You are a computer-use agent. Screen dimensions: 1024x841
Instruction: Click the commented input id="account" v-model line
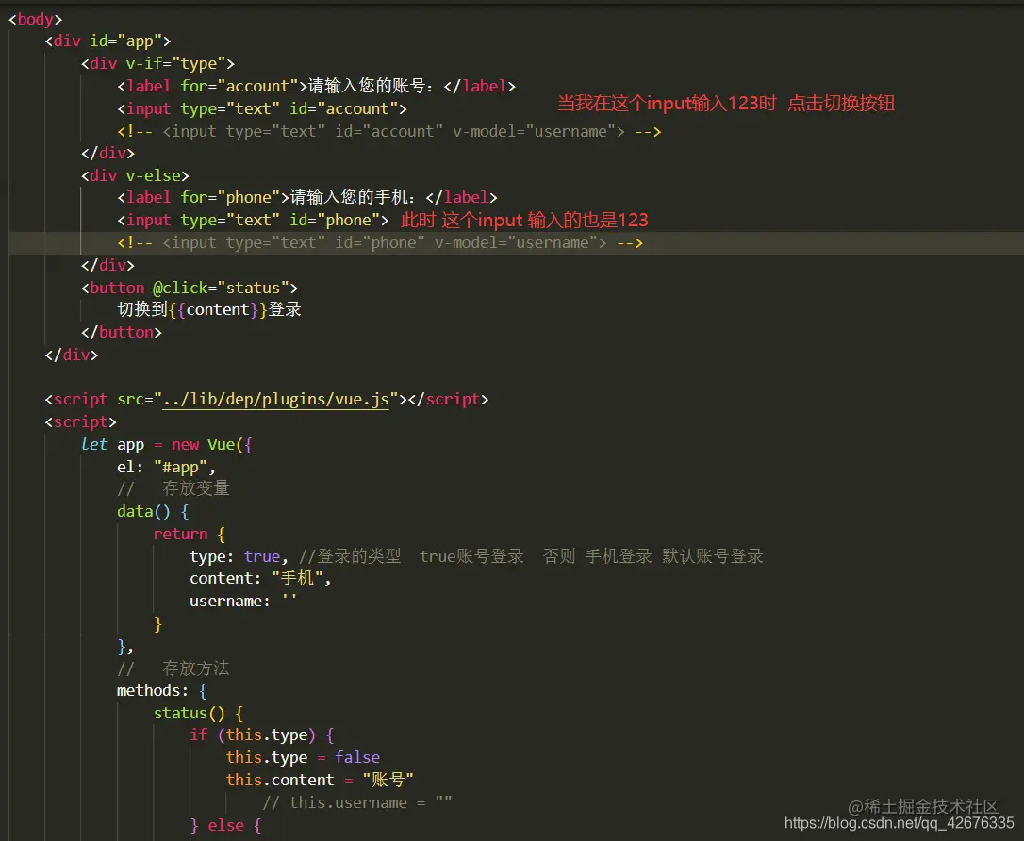pyautogui.click(x=389, y=131)
